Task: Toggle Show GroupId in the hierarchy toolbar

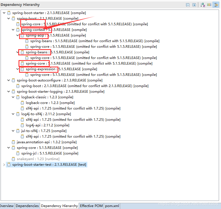Action: (209, 5)
